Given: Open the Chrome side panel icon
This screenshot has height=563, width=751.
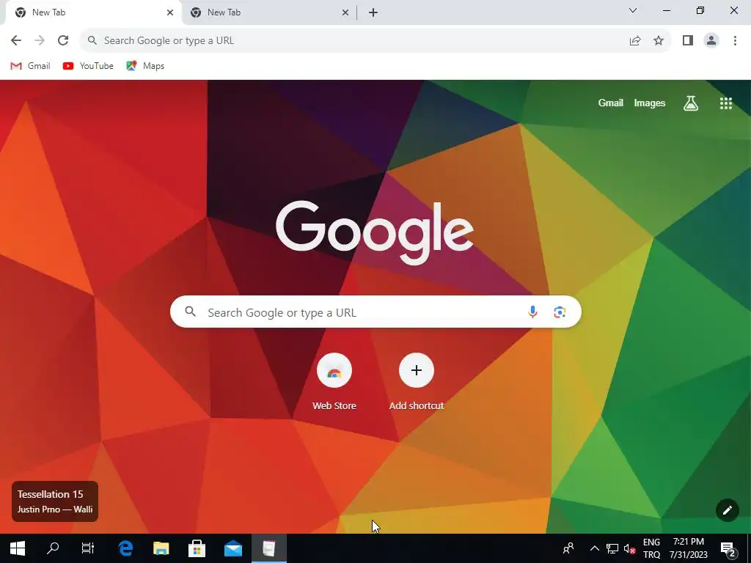Looking at the screenshot, I should click(x=688, y=41).
